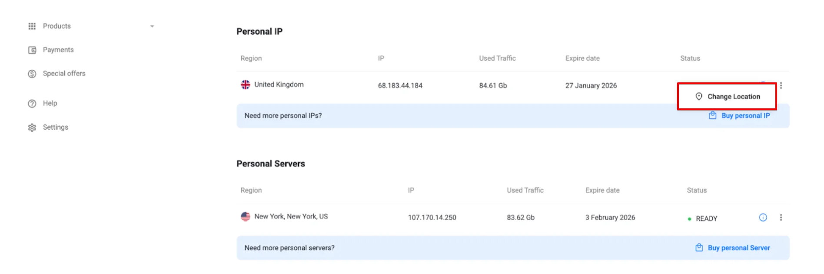Click the Help question mark icon
Image resolution: width=824 pixels, height=274 pixels.
32,104
